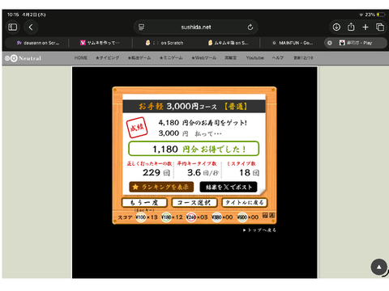
Task: Click the ¥240 red plate icon
Action: pyautogui.click(x=191, y=217)
